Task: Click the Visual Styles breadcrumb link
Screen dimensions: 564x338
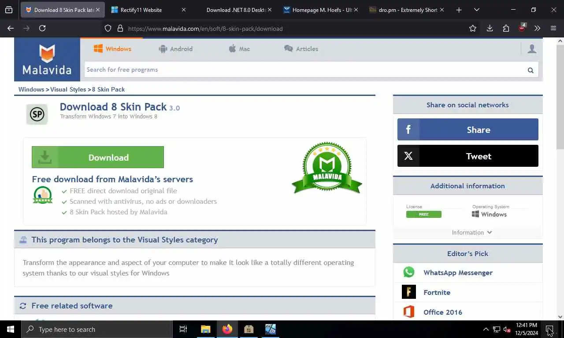Action: tap(68, 89)
